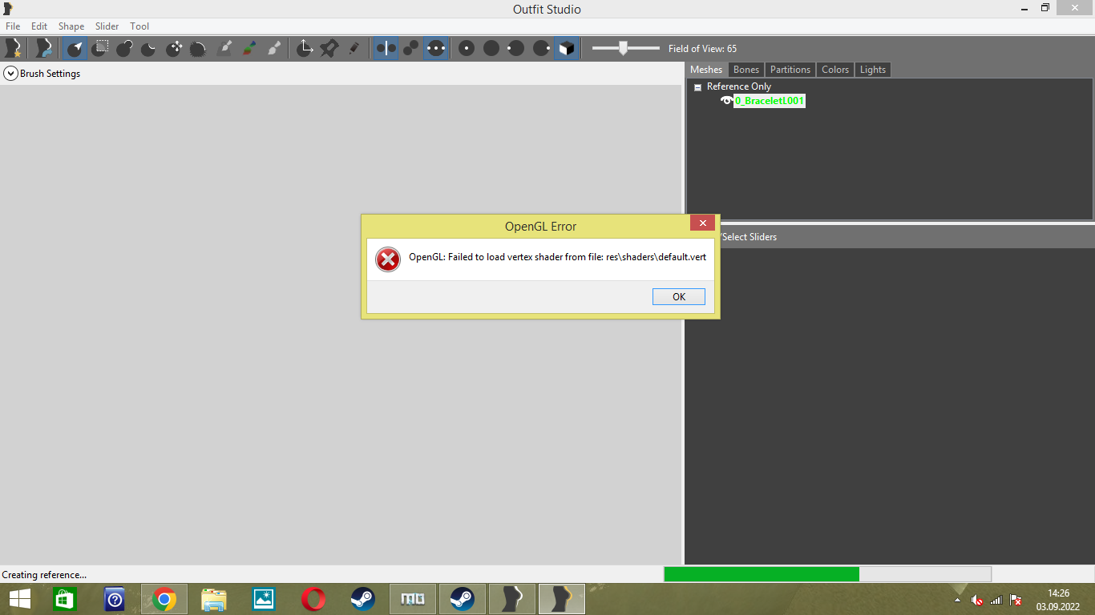Select the Weight Paint brush
Image resolution: width=1095 pixels, height=615 pixels.
point(224,48)
